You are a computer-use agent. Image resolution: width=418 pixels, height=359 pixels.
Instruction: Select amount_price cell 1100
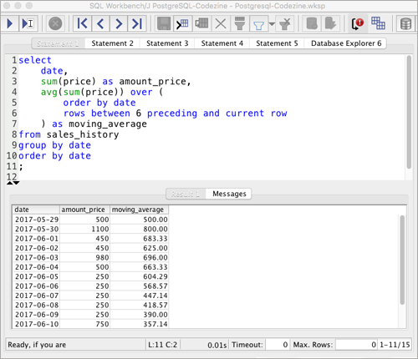tap(84, 229)
